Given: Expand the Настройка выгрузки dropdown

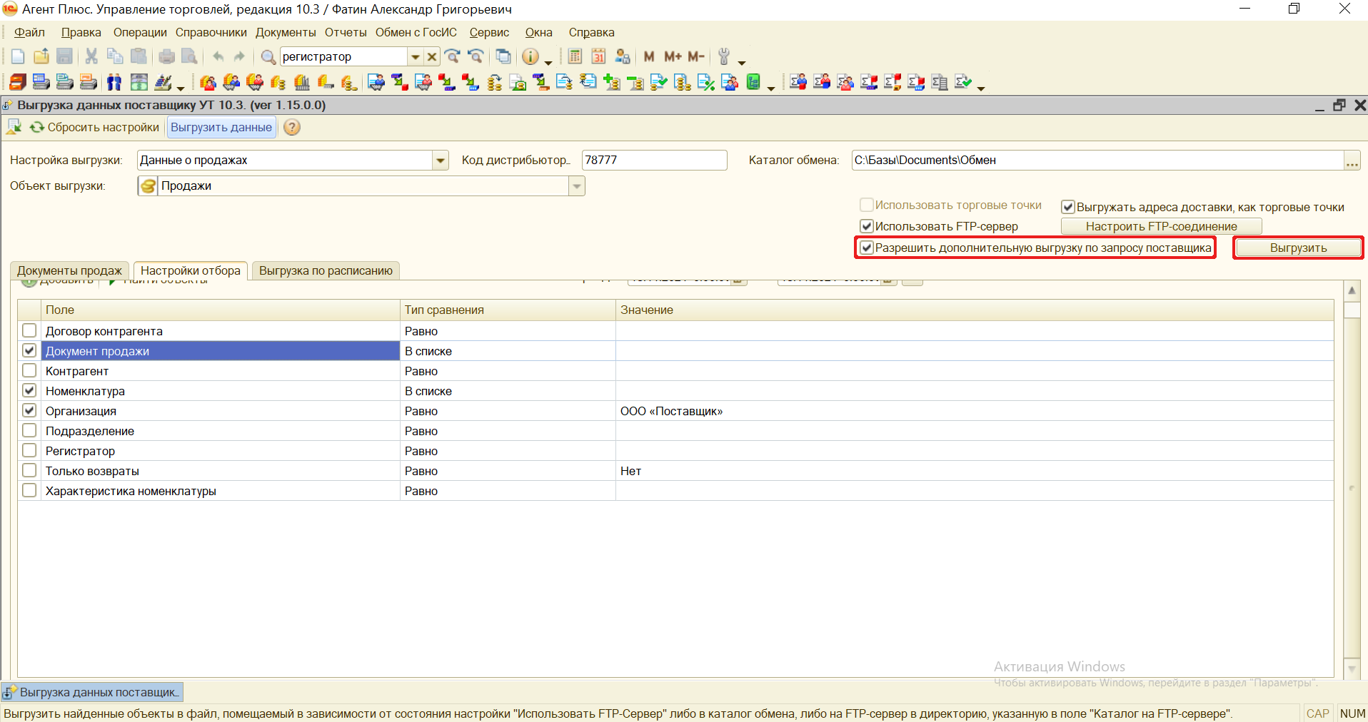Looking at the screenshot, I should click(441, 161).
